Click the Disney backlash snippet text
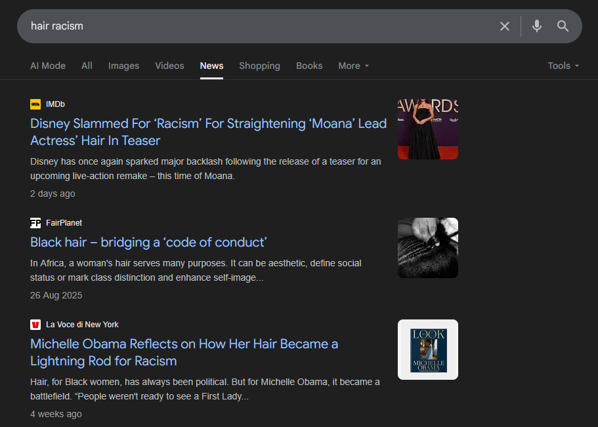 click(x=205, y=169)
